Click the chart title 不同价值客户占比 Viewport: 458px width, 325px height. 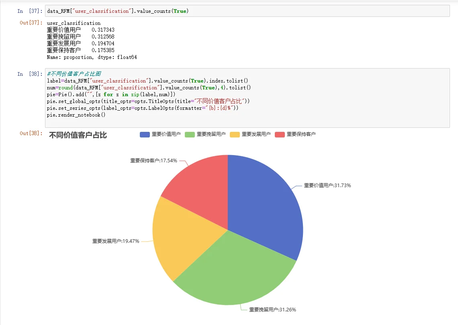coord(78,135)
